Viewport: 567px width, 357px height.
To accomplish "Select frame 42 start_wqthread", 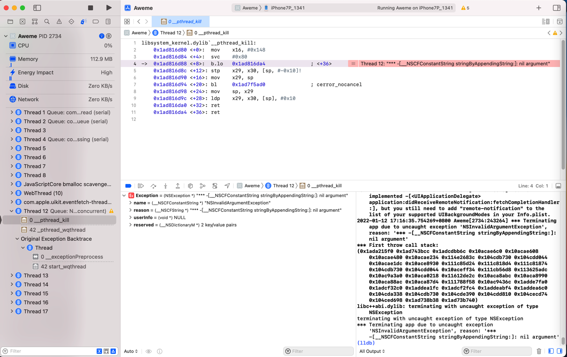I will [x=63, y=266].
